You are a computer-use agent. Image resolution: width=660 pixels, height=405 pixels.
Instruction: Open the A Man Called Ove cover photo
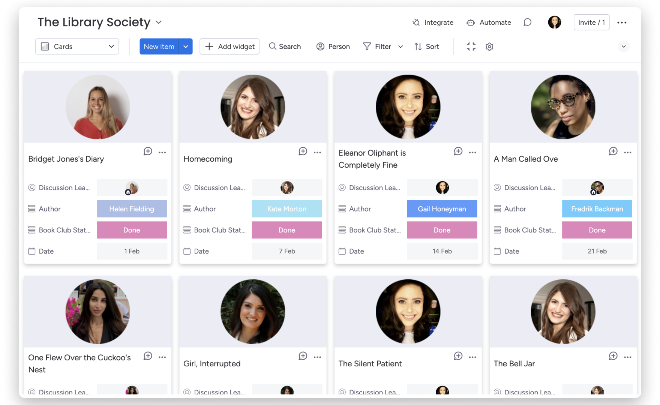563,107
